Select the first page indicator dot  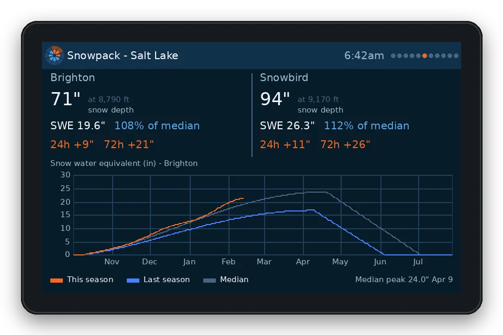pos(393,56)
